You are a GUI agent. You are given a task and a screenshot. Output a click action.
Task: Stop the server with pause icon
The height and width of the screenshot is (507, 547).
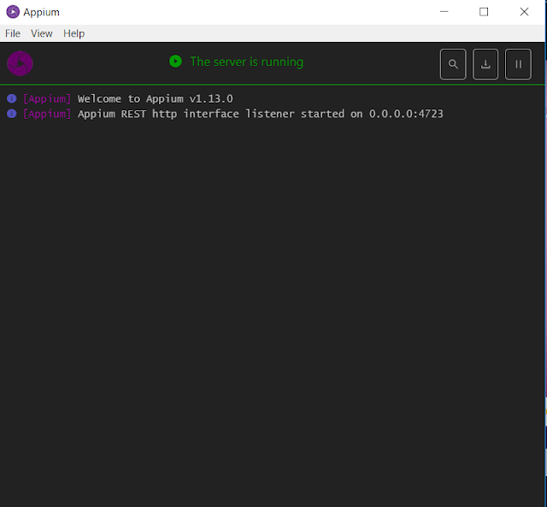(x=518, y=64)
